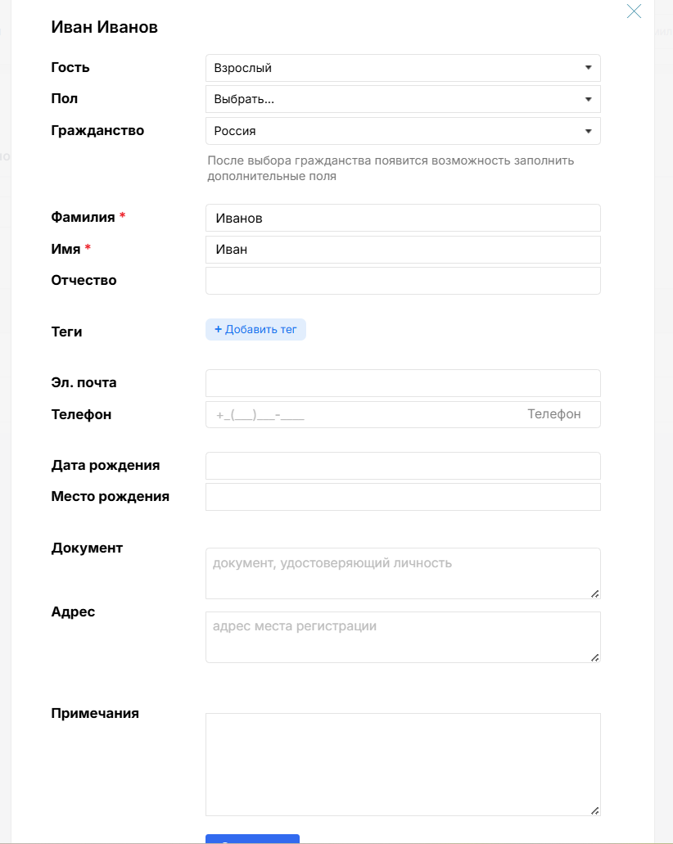The width and height of the screenshot is (673, 844).
Task: Click the Эл. почта input field
Action: coord(403,383)
